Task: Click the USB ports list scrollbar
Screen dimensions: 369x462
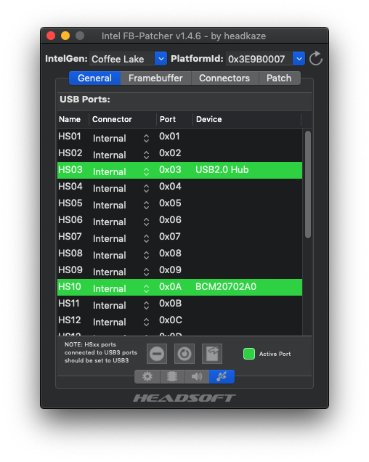Action: [308, 185]
